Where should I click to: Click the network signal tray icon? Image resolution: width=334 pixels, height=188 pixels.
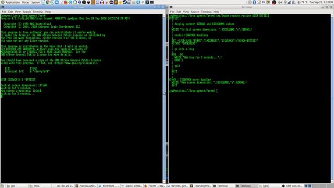(289, 2)
